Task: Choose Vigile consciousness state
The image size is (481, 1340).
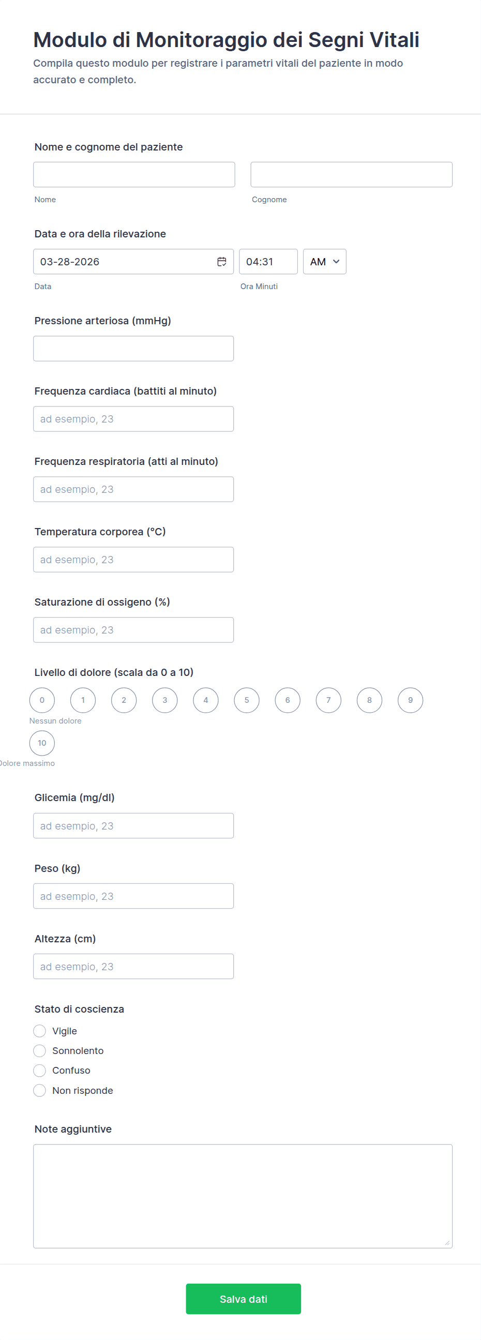Action: [39, 1031]
